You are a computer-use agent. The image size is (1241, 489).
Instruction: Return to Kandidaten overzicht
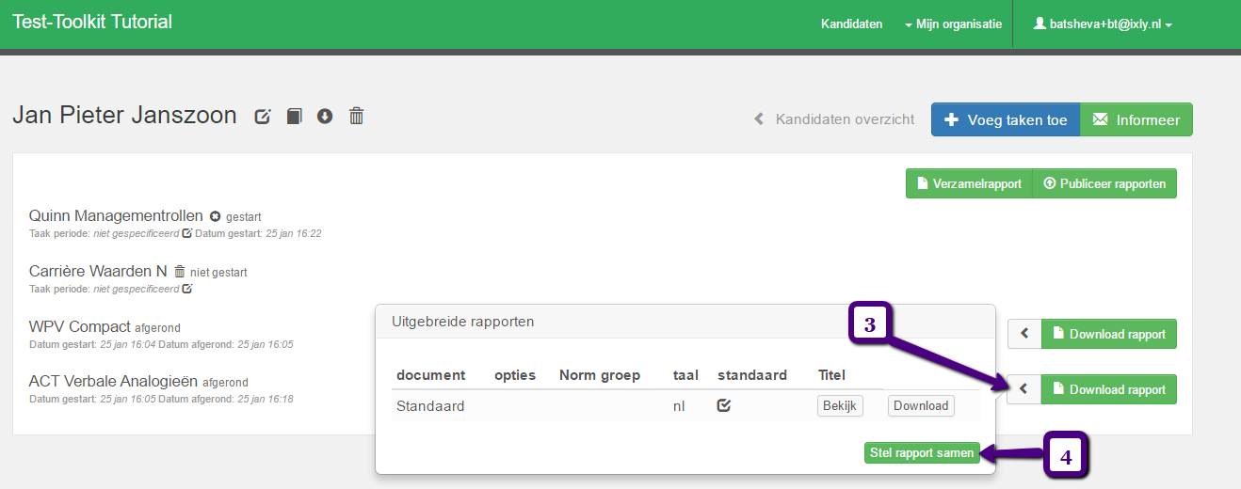(x=834, y=119)
